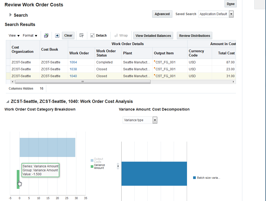Click the Query By Example filter icon
Viewport: 266px width, 201px height.
(82, 36)
